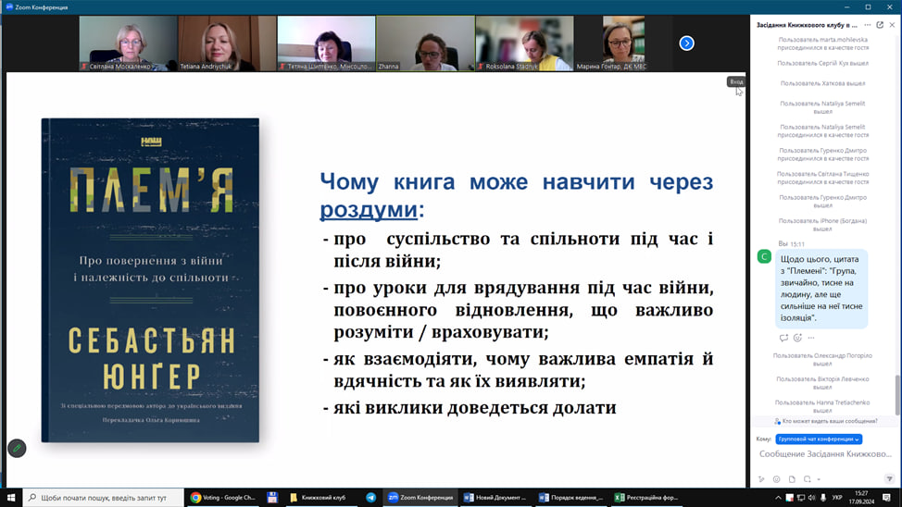
Task: Close the chat panel
Action: (892, 25)
